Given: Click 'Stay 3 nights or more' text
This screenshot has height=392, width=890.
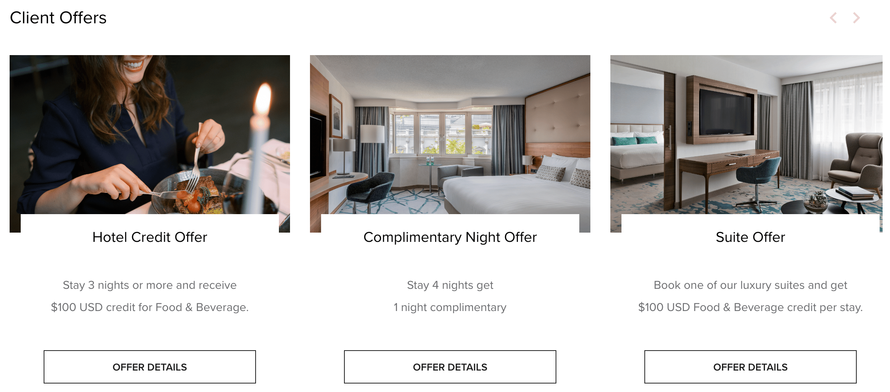Looking at the screenshot, I should click(x=118, y=285).
